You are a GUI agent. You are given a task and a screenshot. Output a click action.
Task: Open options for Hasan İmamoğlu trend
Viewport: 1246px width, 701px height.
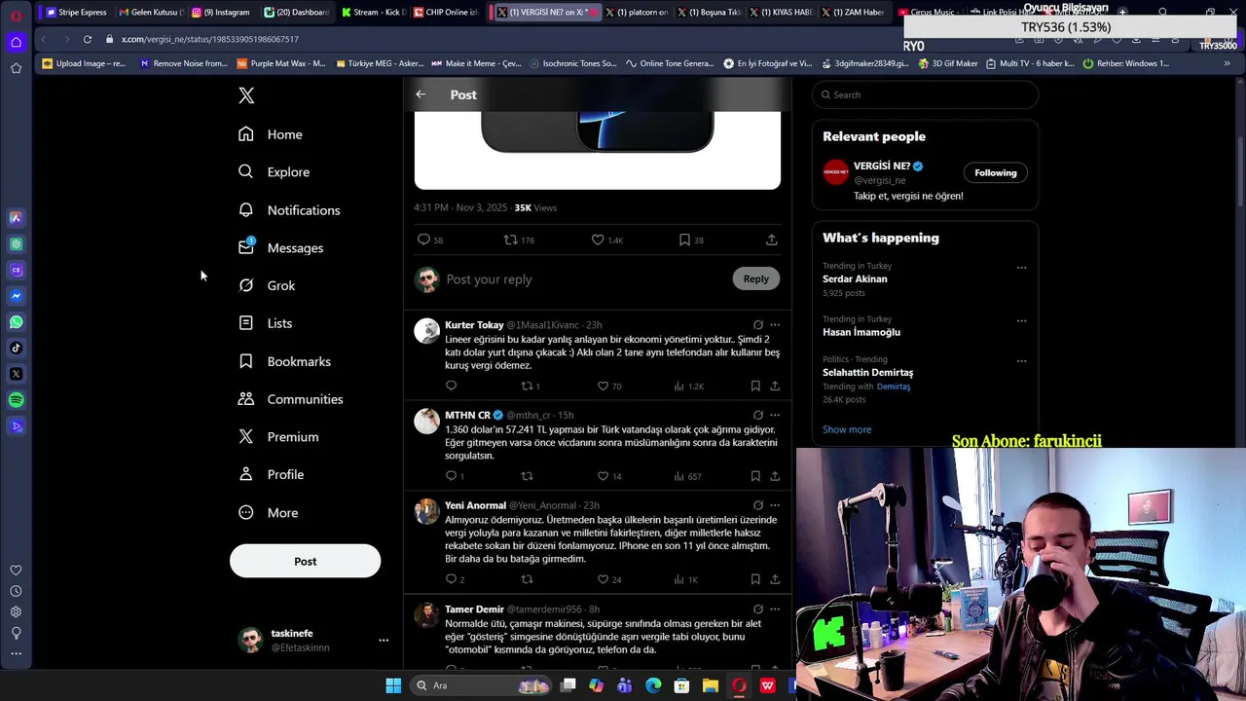pos(1021,320)
